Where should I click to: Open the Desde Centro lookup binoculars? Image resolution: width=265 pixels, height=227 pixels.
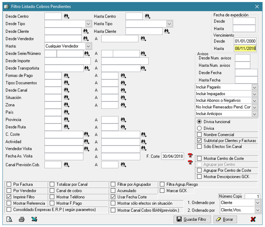tap(67, 16)
